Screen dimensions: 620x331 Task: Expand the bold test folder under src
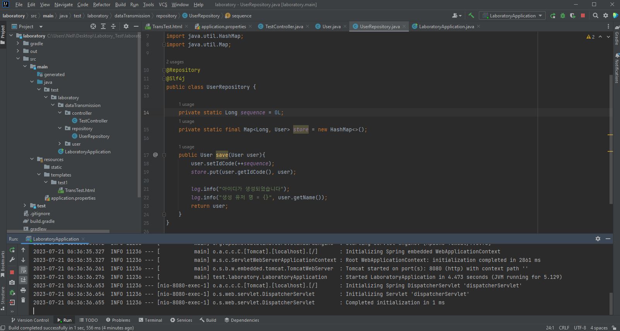pos(25,205)
